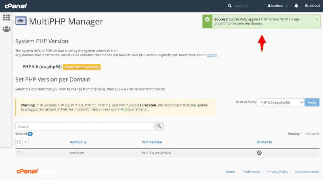Image resolution: width=323 pixels, height=180 pixels.
Task: Click the domain search magnifier button
Action: point(159,126)
